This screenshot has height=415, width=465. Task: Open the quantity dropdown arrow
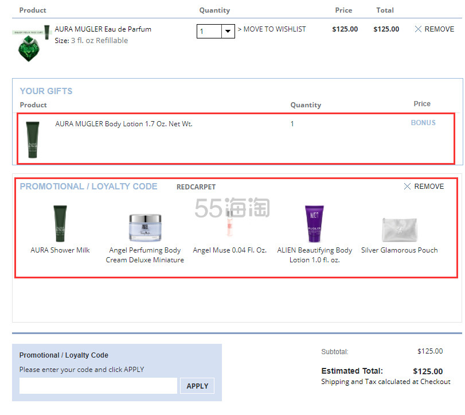228,31
